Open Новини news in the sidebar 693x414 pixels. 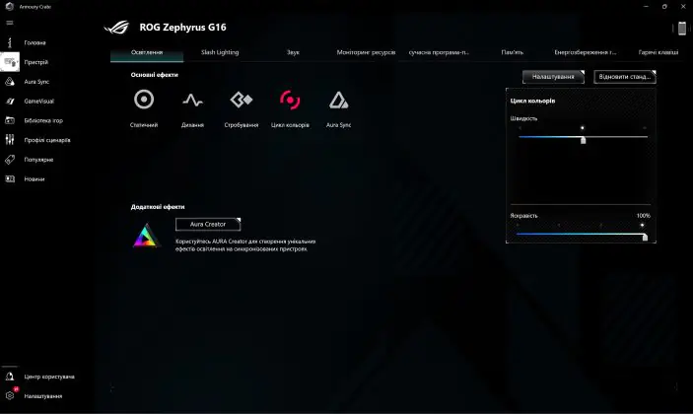point(35,179)
